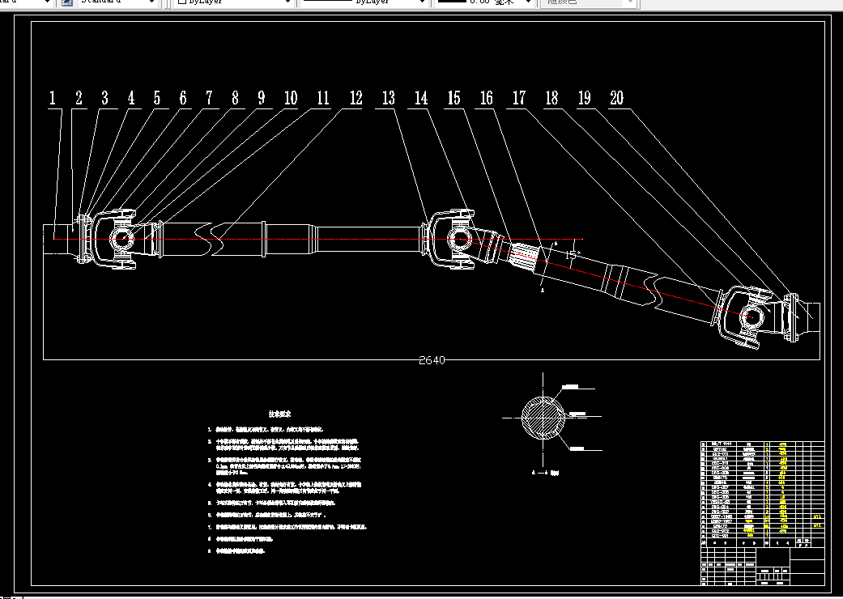Select part balloon number 19
Screen dimensions: 843x599
(584, 98)
